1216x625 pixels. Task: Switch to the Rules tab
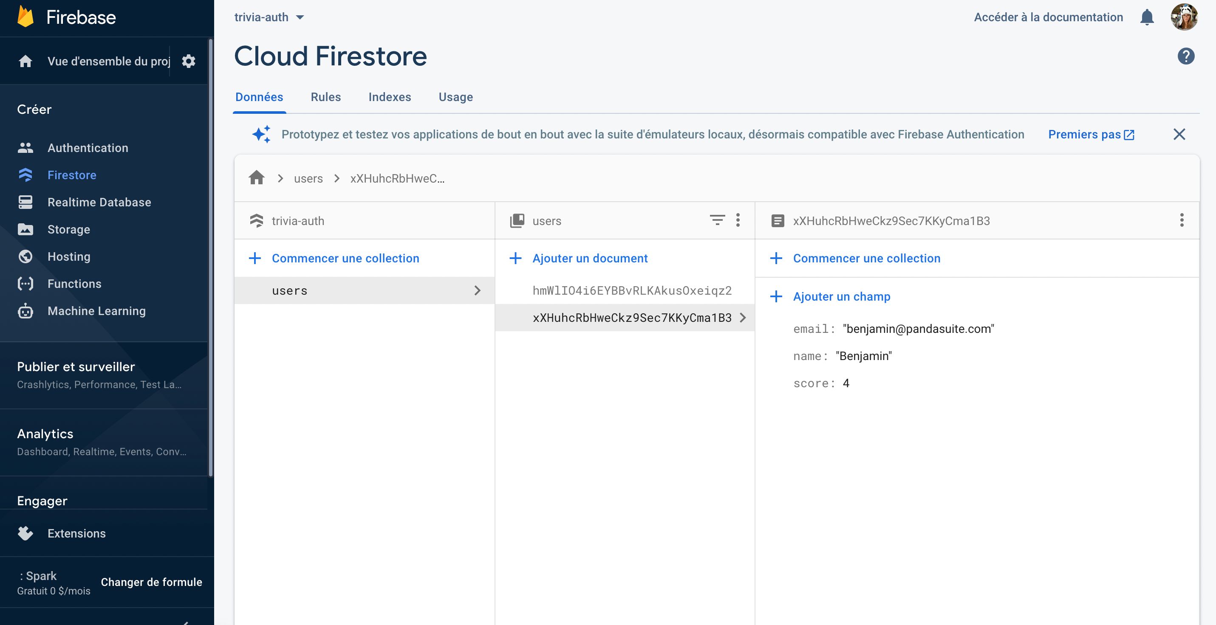325,97
